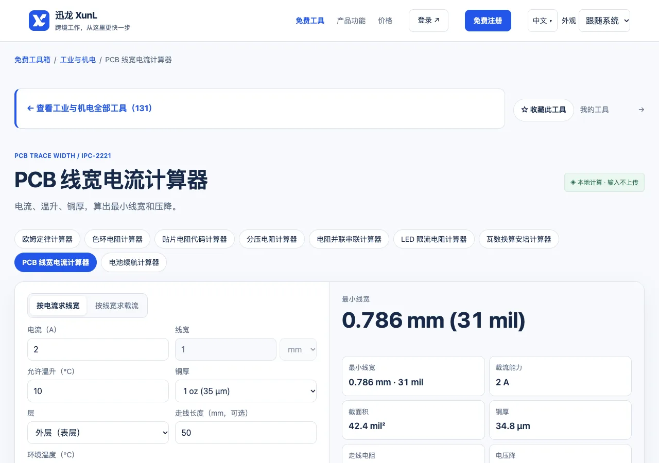The image size is (659, 463).
Task: Click the 本地计算 · 输入不上传 badge
Action: click(604, 183)
